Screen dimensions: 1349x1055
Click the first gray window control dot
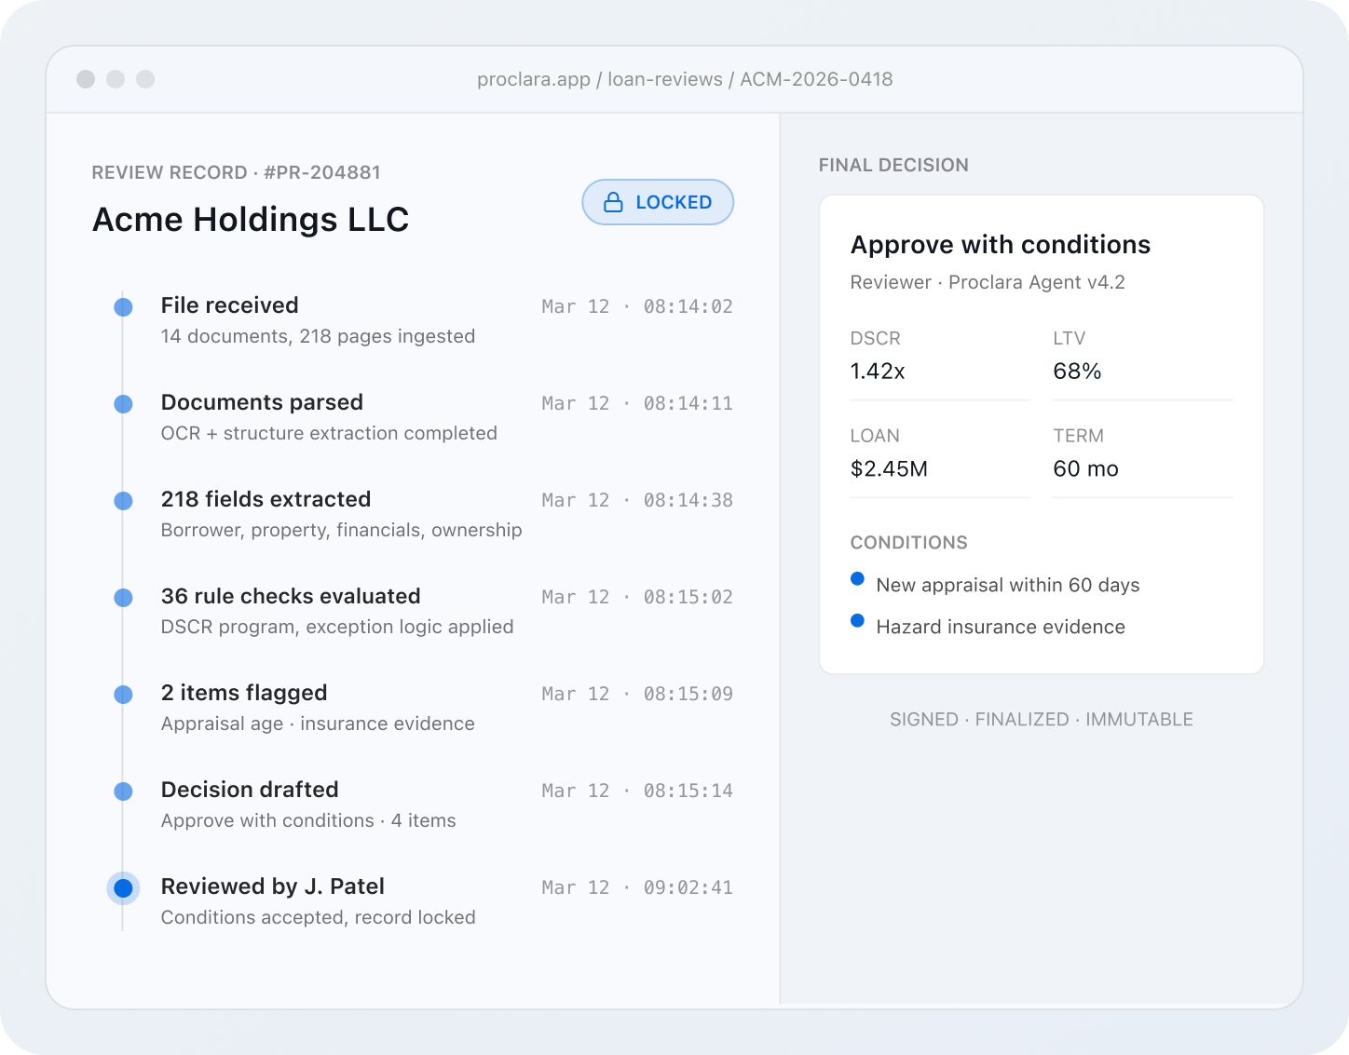point(86,79)
